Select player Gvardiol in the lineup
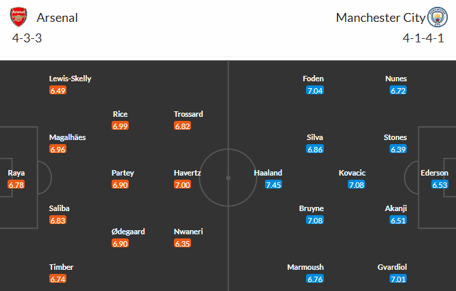 click(392, 267)
